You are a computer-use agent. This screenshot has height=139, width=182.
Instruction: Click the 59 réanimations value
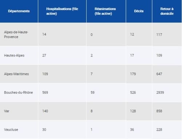click(x=92, y=93)
